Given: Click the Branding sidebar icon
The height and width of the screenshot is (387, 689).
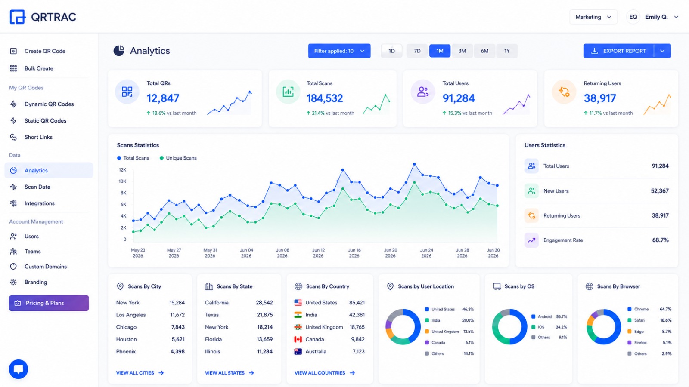Looking at the screenshot, I should pyautogui.click(x=13, y=282).
